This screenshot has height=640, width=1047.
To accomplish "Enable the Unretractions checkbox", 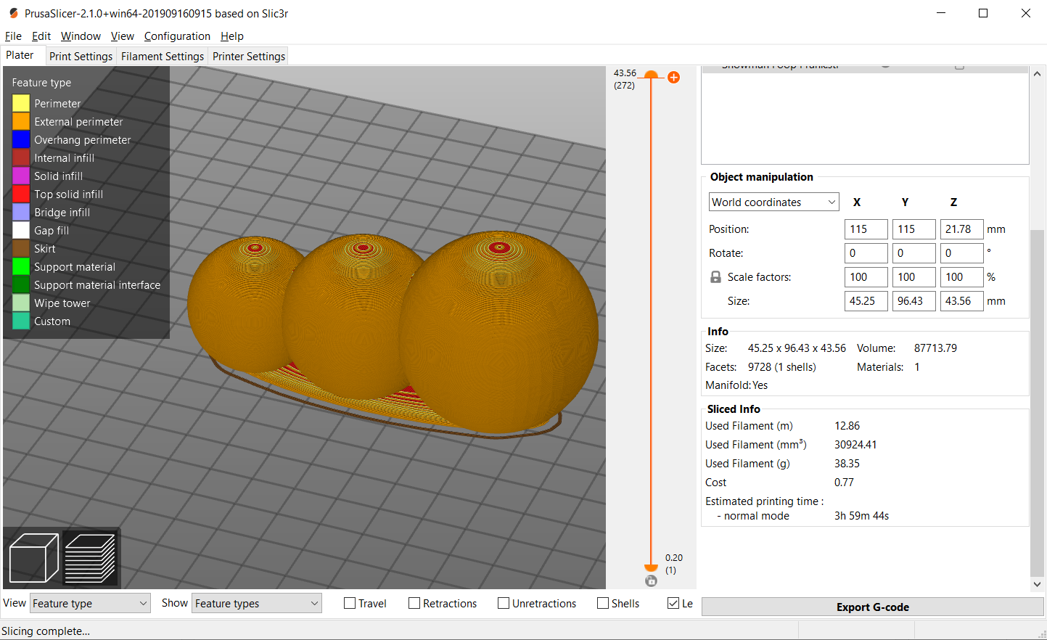I will [504, 603].
